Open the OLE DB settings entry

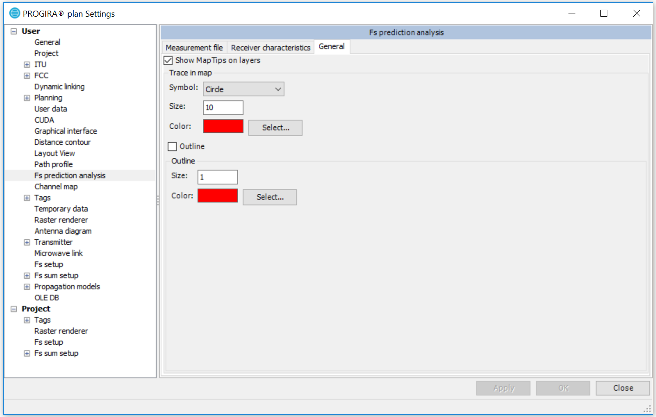[47, 298]
